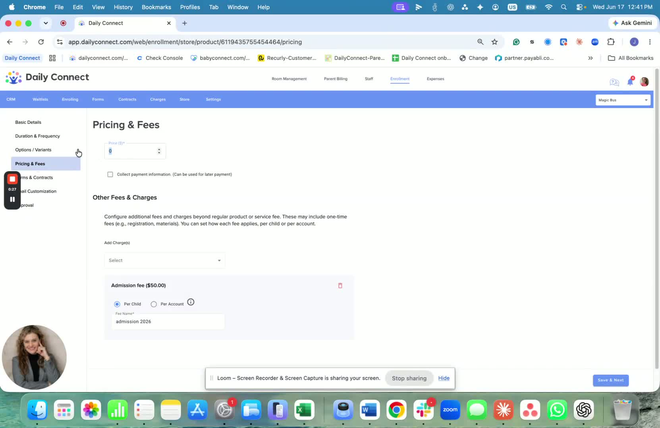The height and width of the screenshot is (428, 660).
Task: Open the messages chat icon
Action: click(x=614, y=82)
